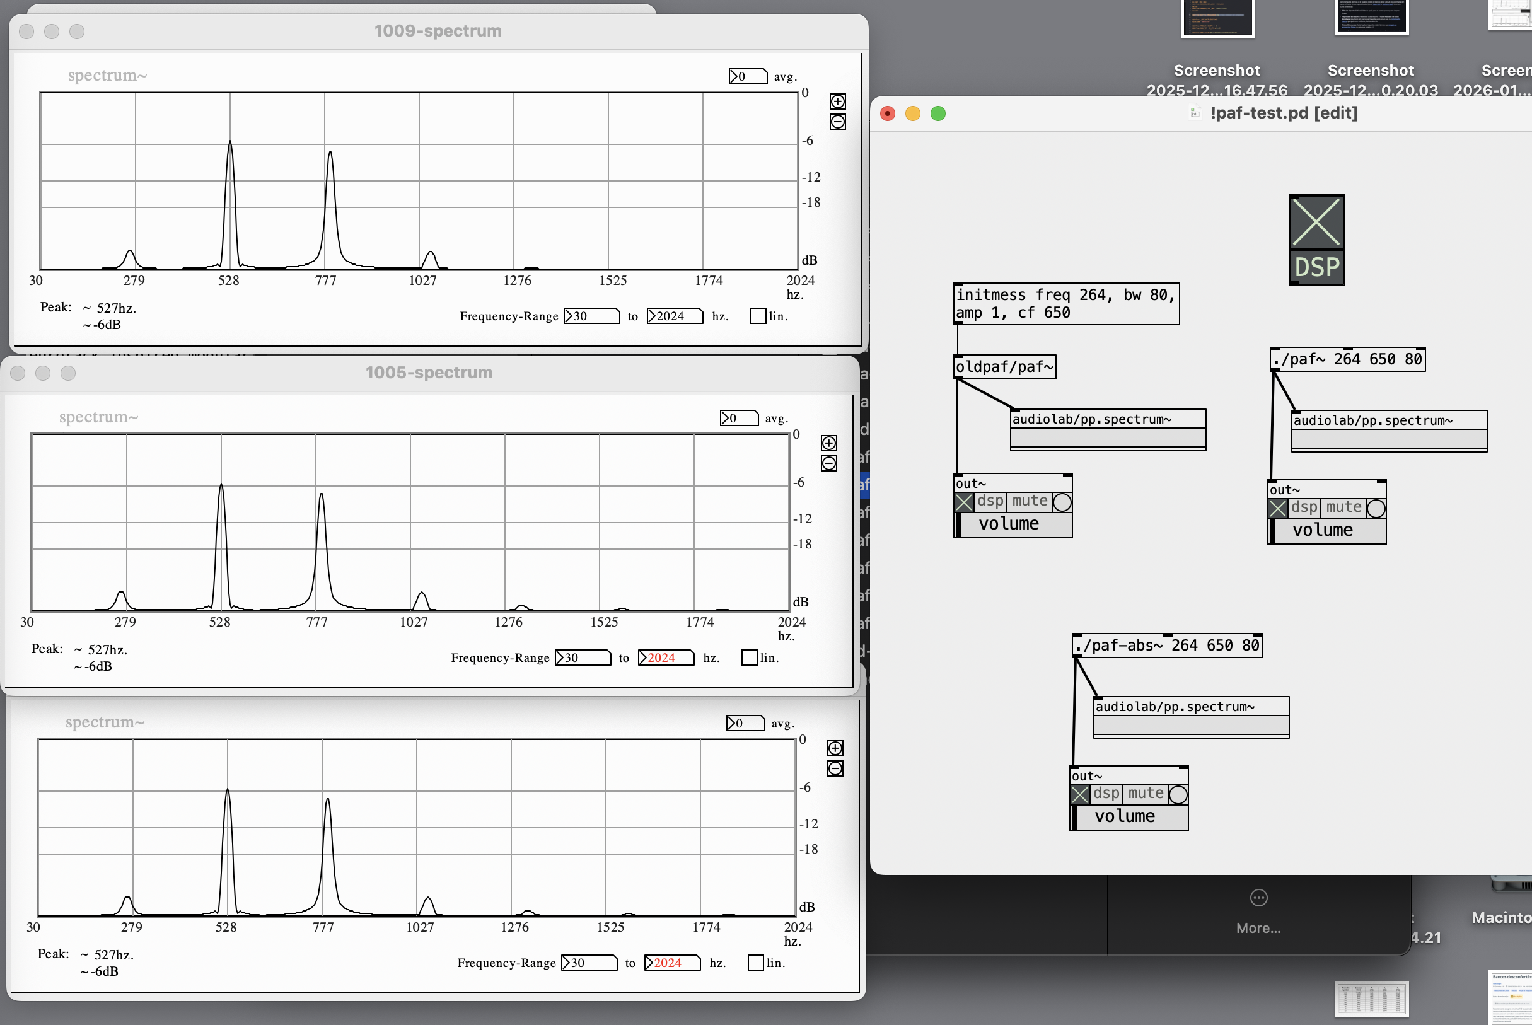Edit the 2024 upper Frequency-Range value in 1005-spectrum
Image resolution: width=1532 pixels, height=1025 pixels.
(665, 657)
